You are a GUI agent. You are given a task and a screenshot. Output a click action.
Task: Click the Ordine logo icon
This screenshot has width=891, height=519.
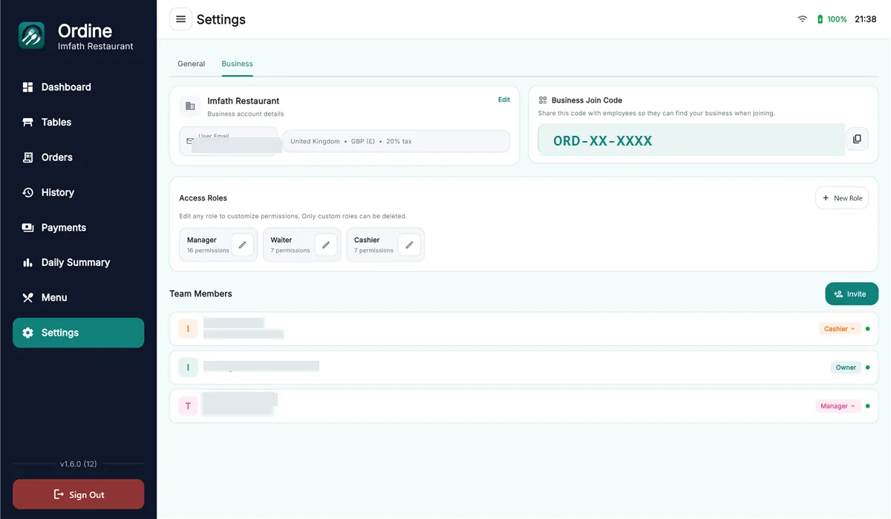point(32,36)
